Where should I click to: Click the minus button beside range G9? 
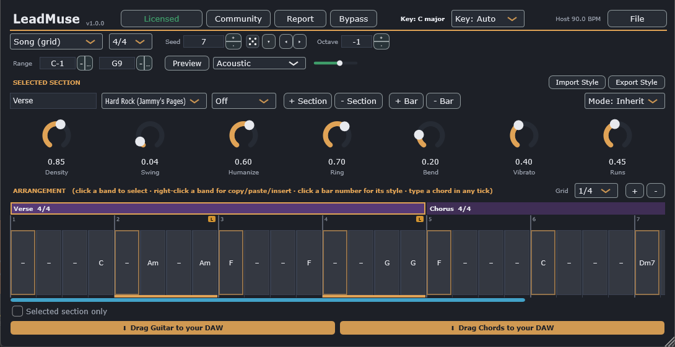141,63
